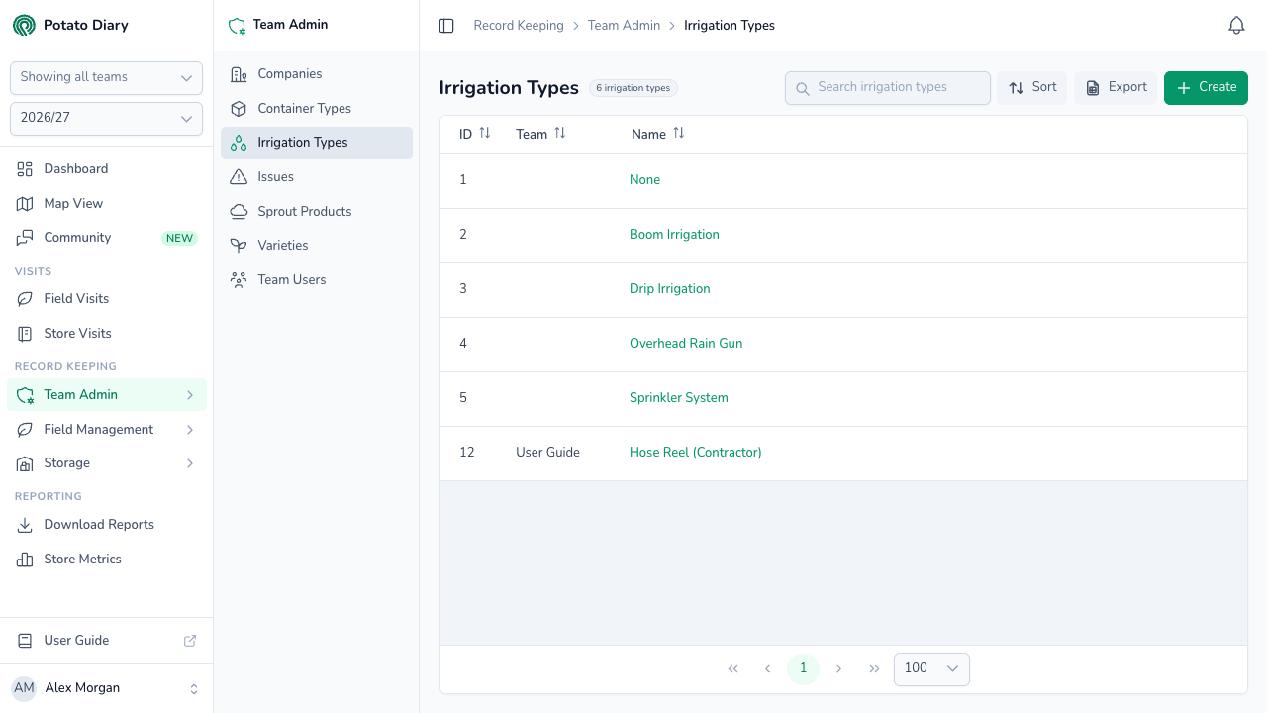Click the Dashboard grid icon

[x=26, y=169]
